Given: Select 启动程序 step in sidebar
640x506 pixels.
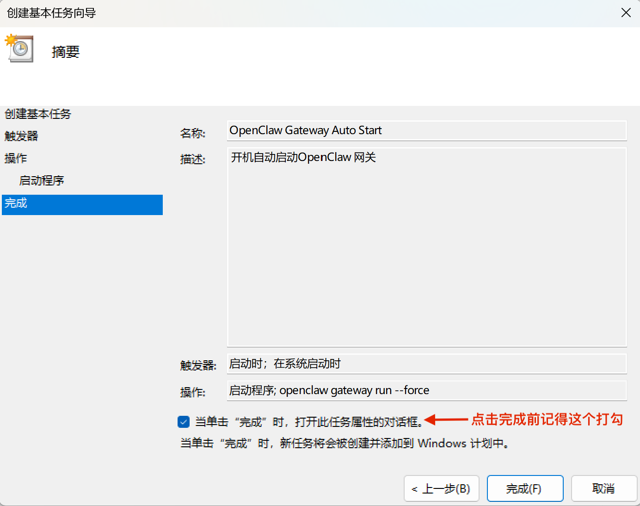Looking at the screenshot, I should tap(42, 180).
